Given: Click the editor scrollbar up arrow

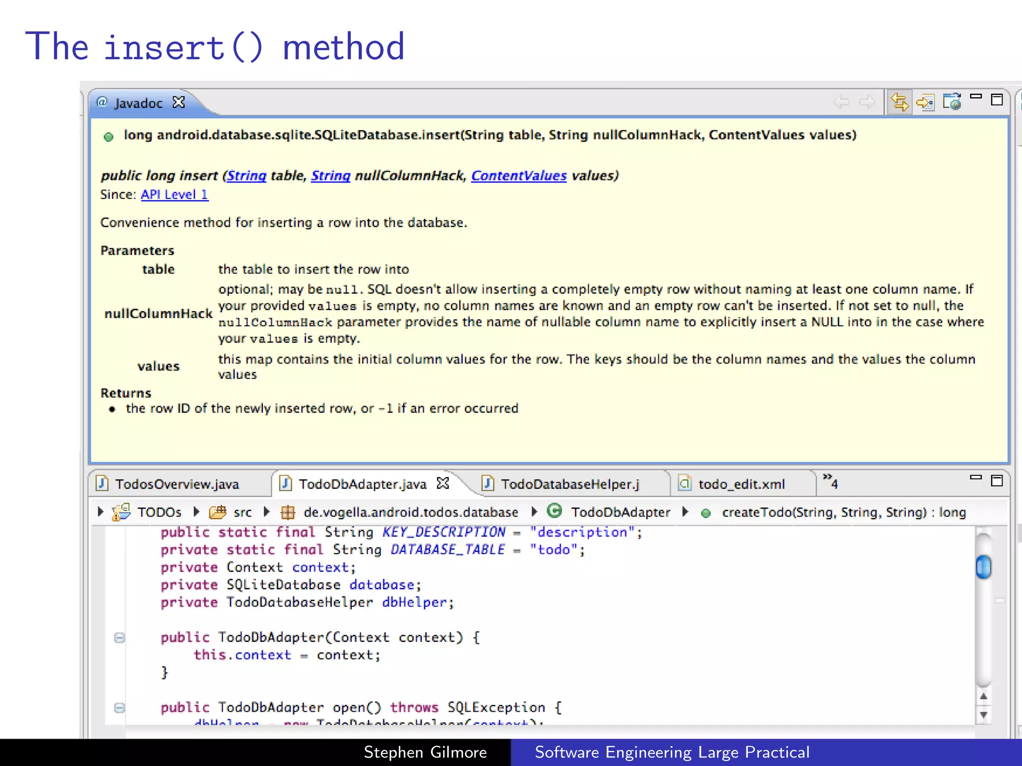Looking at the screenshot, I should pyautogui.click(x=984, y=696).
